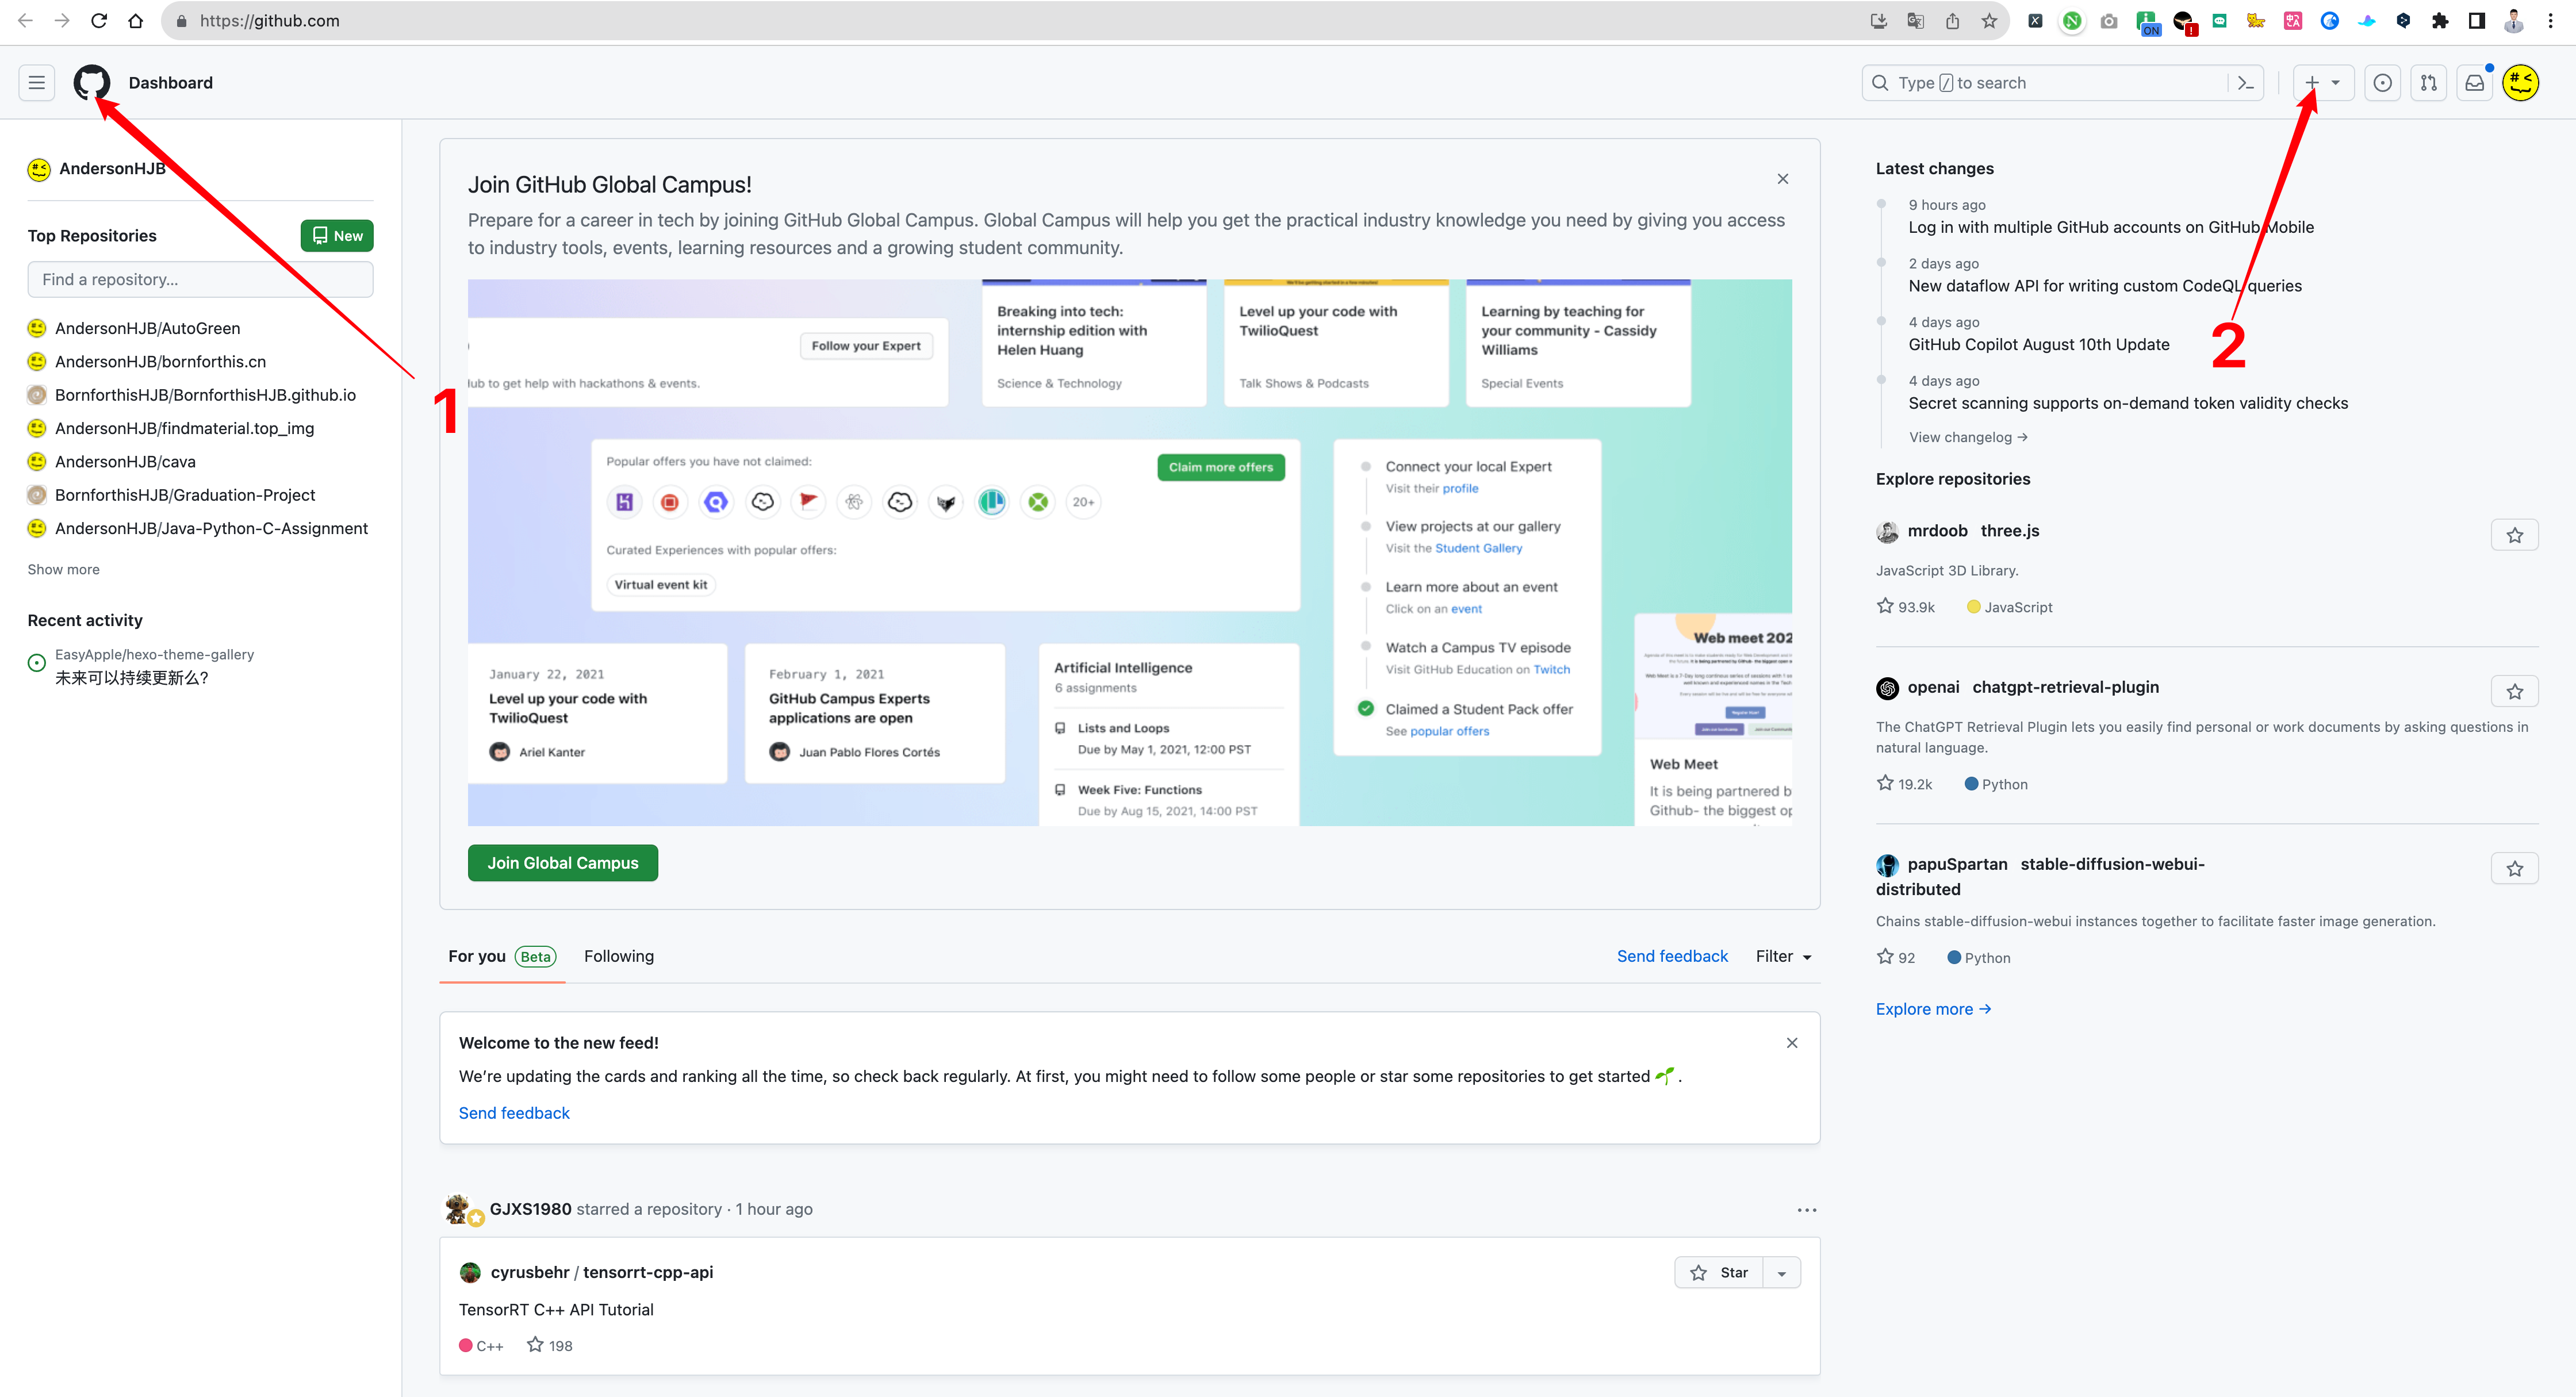Open more options for GJXS1980 feed item
The image size is (2576, 1397).
coord(1807,1210)
